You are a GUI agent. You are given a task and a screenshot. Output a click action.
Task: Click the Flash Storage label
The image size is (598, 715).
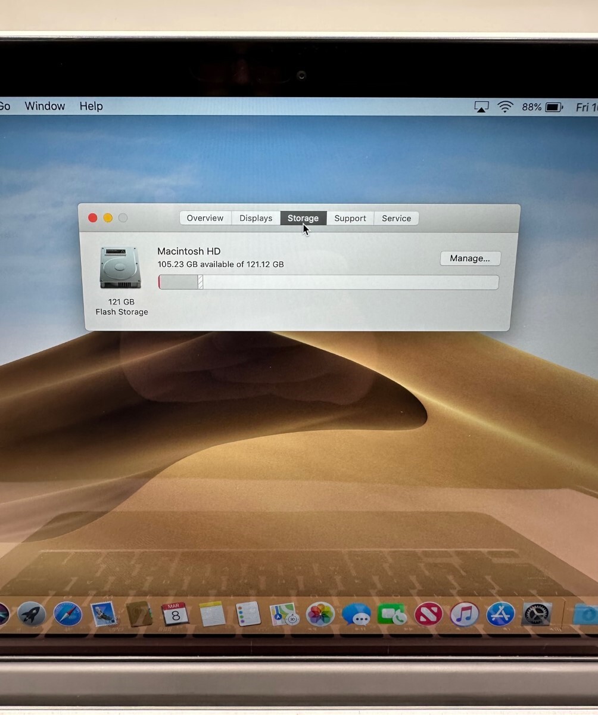[122, 312]
